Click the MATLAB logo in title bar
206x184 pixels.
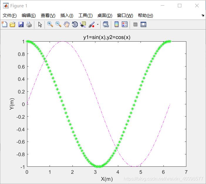6,6
